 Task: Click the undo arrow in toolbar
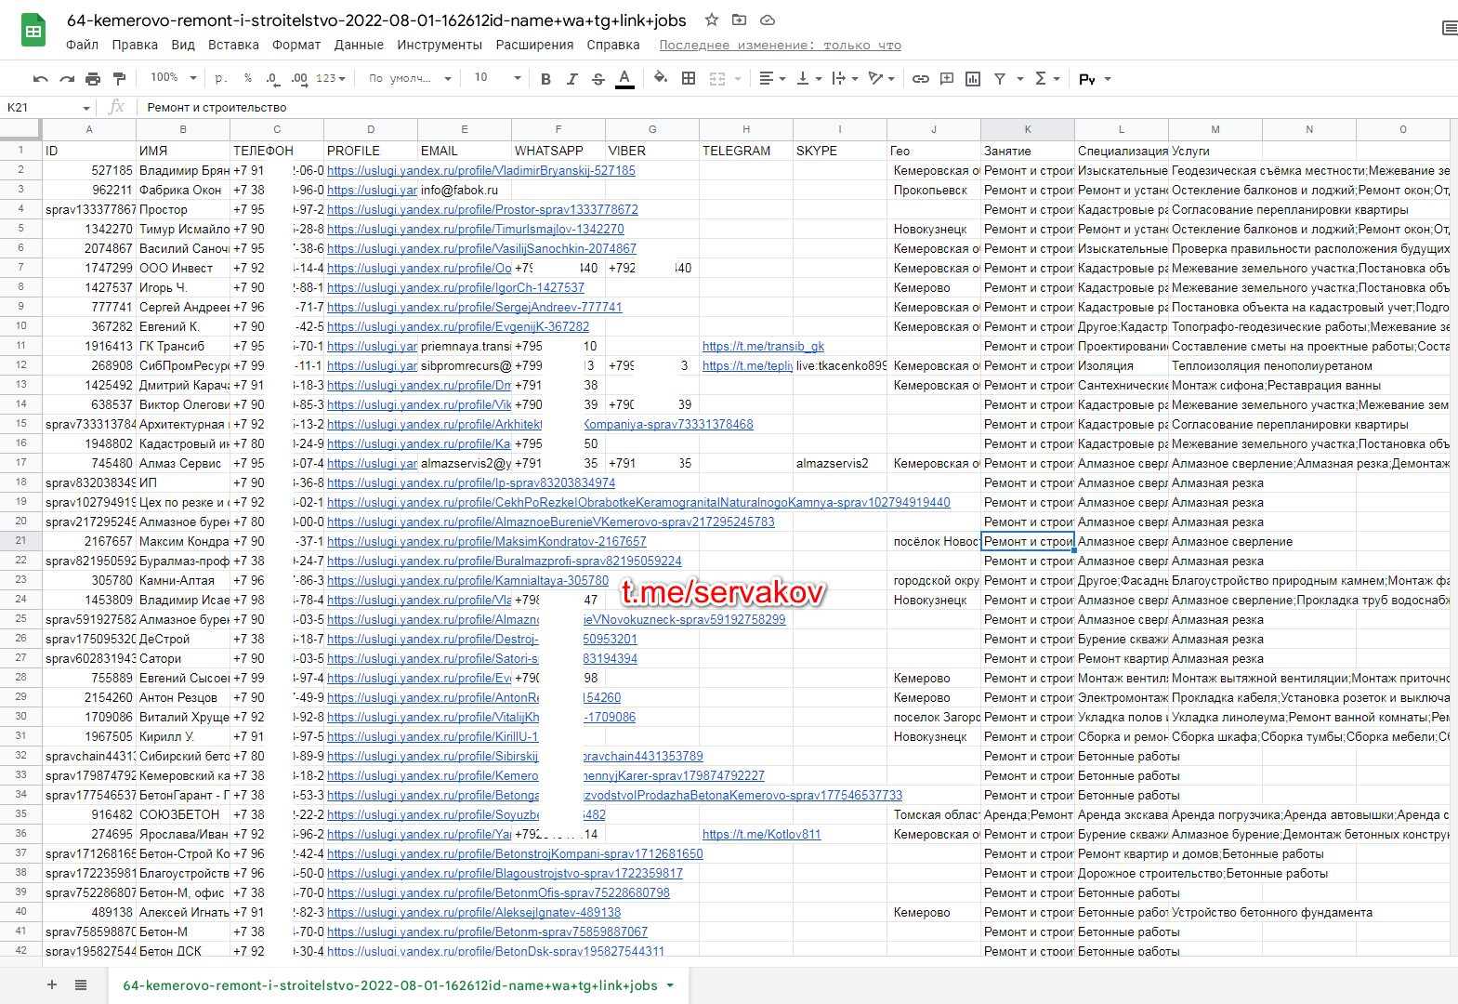point(40,79)
